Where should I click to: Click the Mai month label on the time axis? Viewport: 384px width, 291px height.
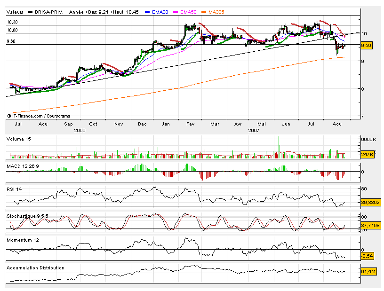[262, 124]
